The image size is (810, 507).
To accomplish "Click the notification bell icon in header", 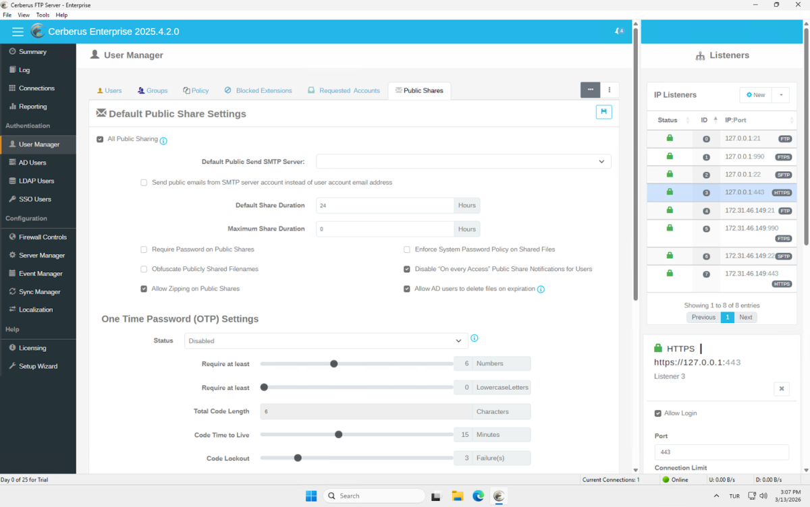I will click(x=618, y=32).
